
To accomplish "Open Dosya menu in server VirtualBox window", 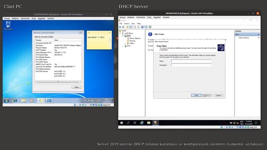I will pos(122,17).
